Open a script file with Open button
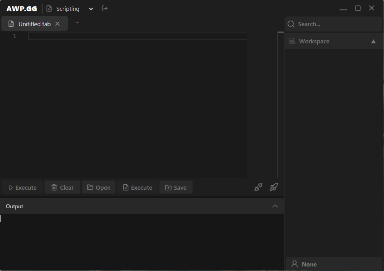 (98, 187)
